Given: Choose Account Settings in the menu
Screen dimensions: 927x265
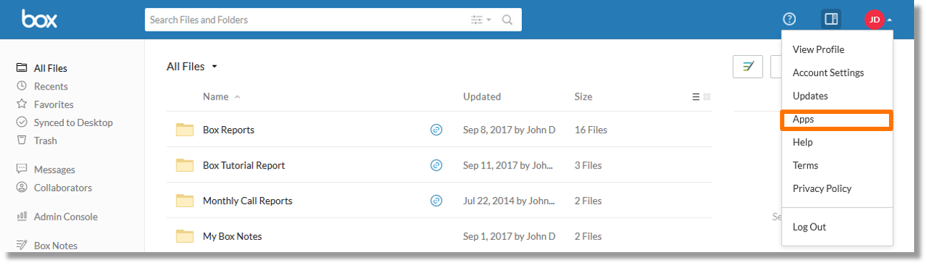Looking at the screenshot, I should pos(828,72).
